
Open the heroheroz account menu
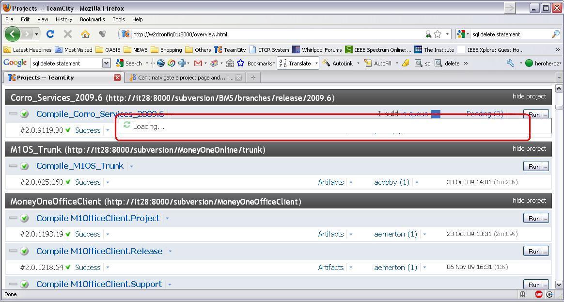pyautogui.click(x=543, y=64)
